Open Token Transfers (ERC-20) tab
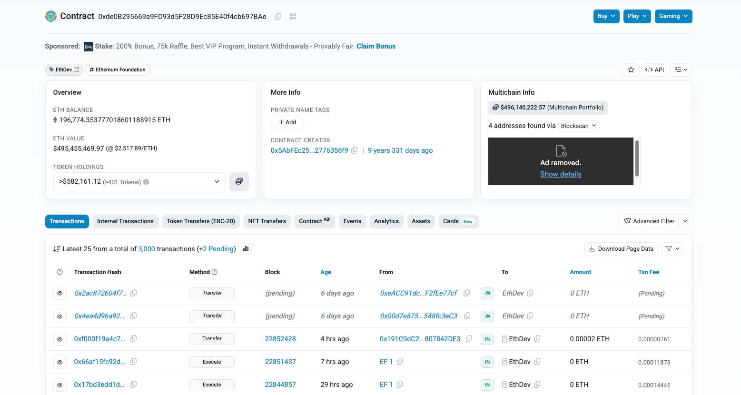This screenshot has width=741, height=395. [x=201, y=221]
